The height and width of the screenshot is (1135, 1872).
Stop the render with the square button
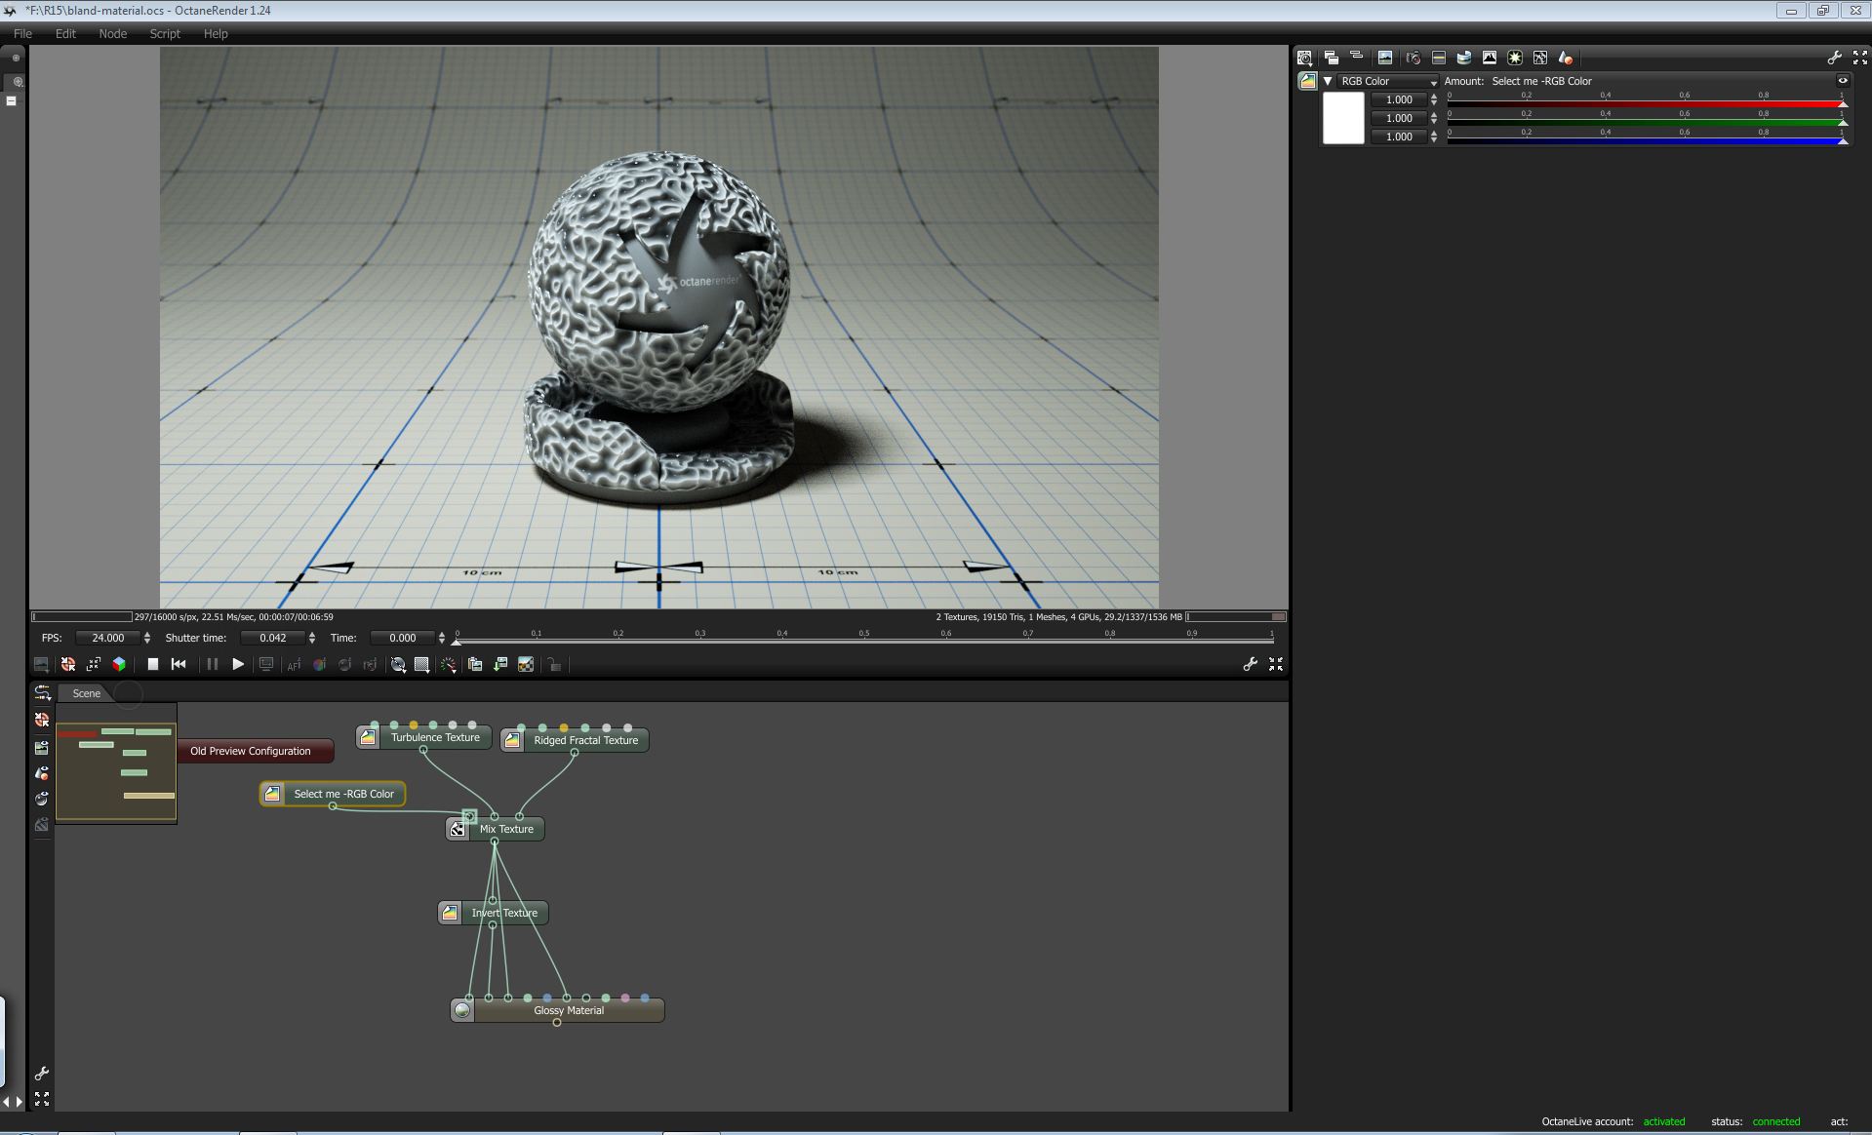[x=153, y=664]
